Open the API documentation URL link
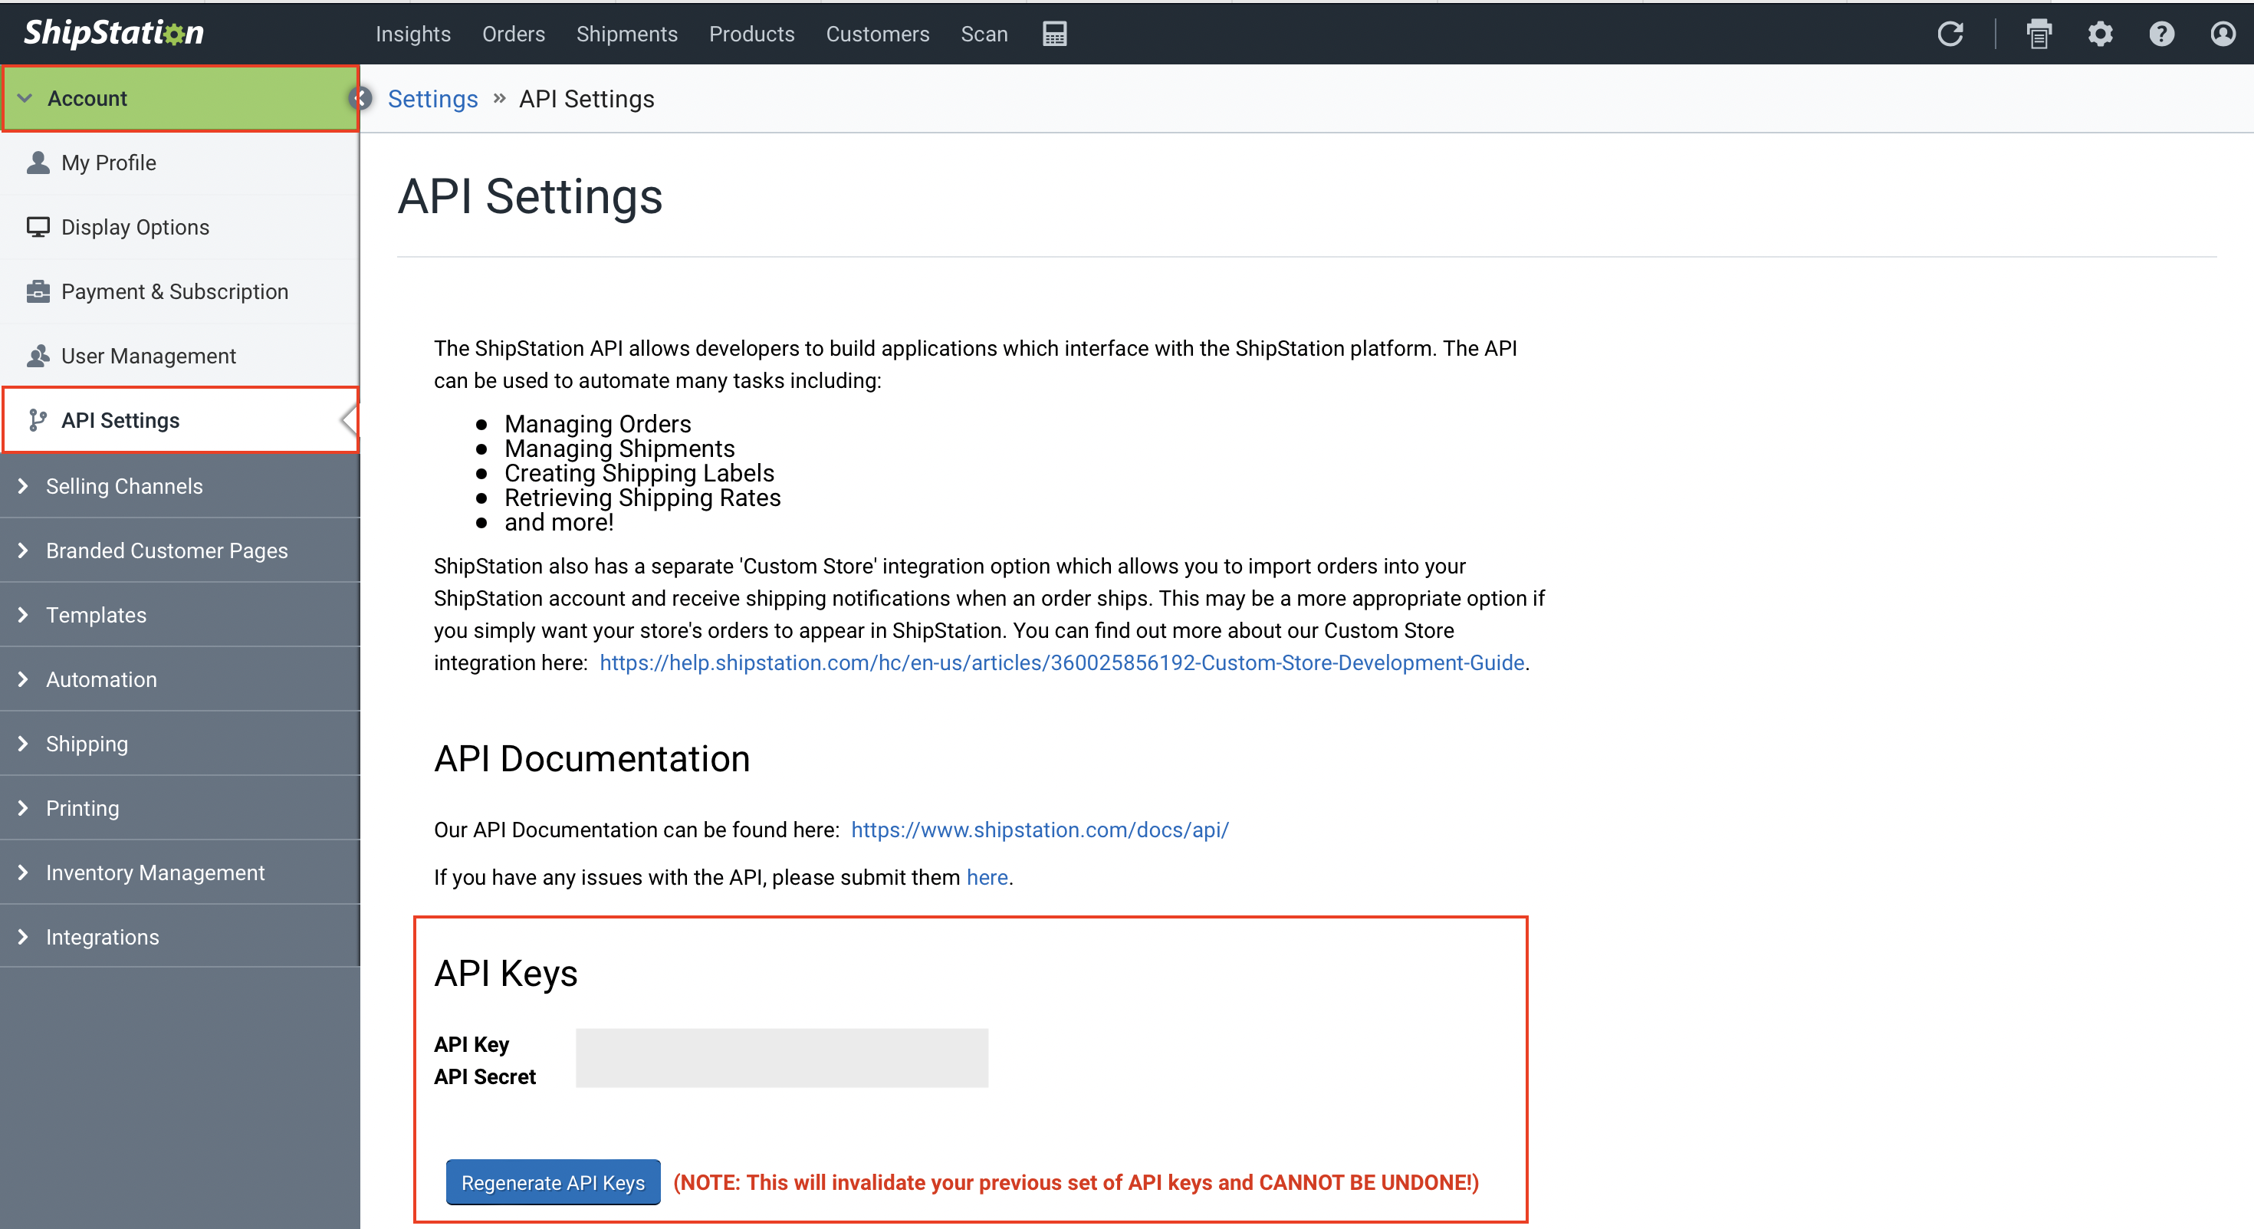 [x=1040, y=830]
